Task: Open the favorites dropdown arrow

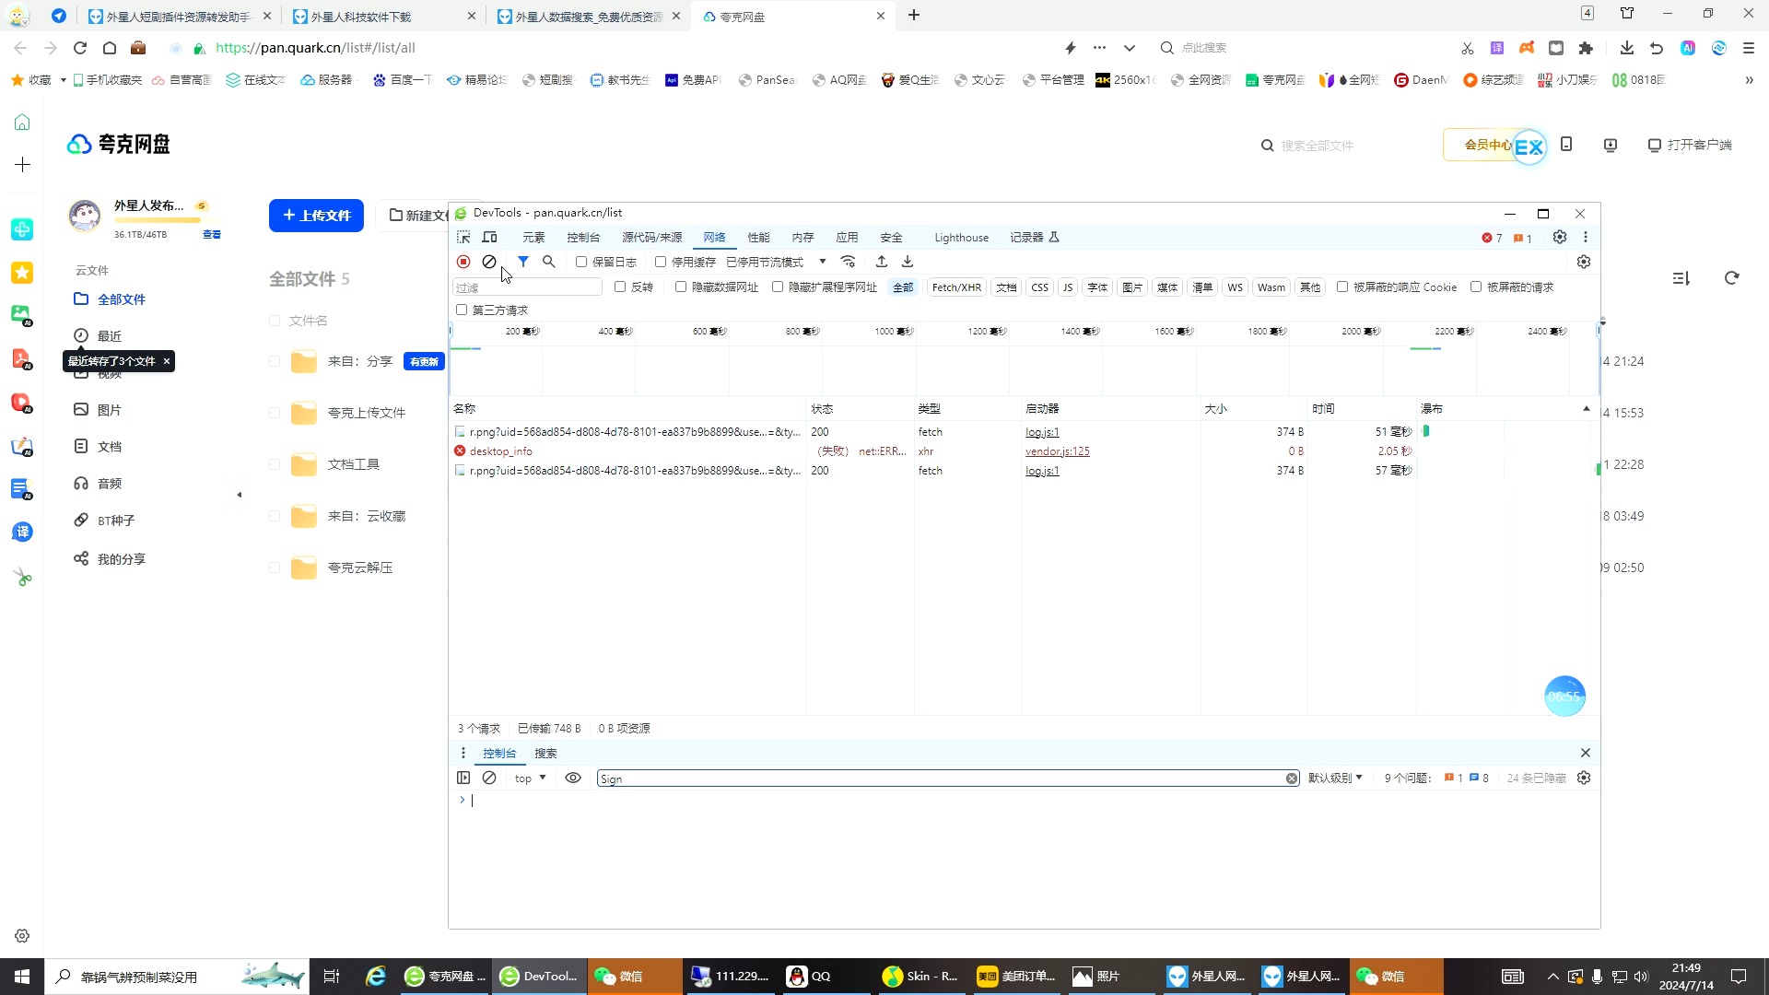Action: (x=63, y=80)
